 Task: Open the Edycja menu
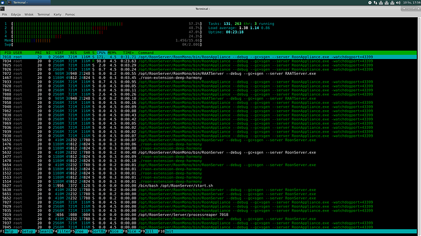click(x=16, y=15)
